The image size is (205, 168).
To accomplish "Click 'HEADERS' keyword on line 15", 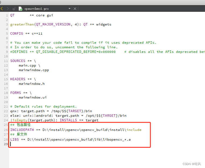I will click(x=18, y=79).
